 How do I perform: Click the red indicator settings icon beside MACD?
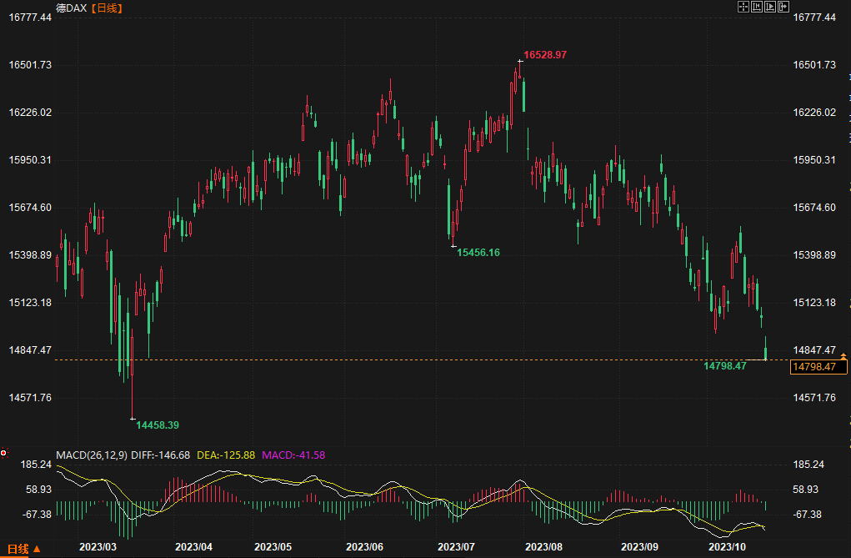click(4, 455)
